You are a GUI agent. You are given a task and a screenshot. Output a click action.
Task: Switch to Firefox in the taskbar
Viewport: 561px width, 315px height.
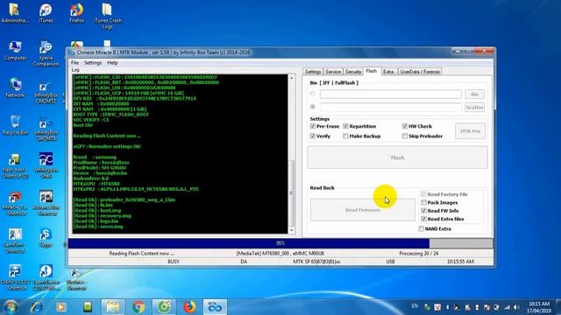coord(189,307)
